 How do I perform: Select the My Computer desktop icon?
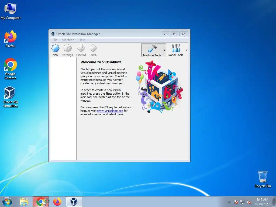(11, 11)
